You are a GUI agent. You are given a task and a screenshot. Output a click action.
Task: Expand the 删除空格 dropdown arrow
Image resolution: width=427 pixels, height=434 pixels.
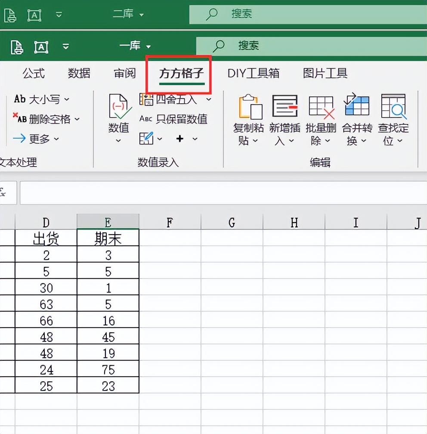[77, 119]
